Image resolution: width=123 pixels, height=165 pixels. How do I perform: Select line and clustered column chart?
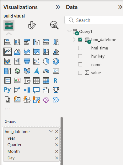(x=56, y=52)
